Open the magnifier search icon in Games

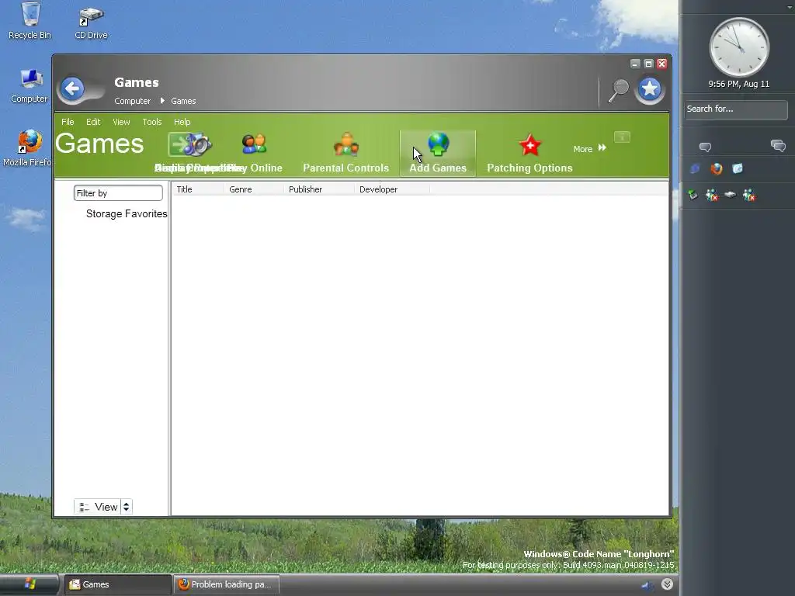pos(618,90)
